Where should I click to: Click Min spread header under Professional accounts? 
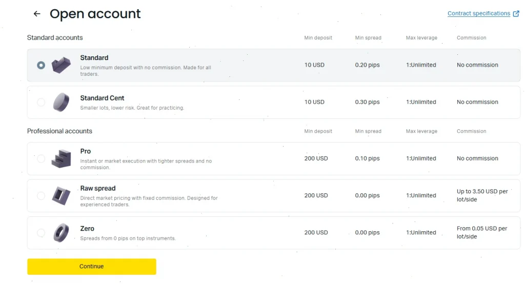point(368,131)
